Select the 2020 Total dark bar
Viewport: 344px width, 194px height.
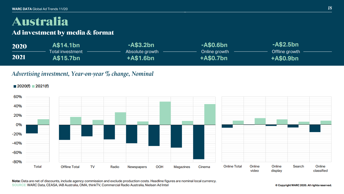point(32,129)
